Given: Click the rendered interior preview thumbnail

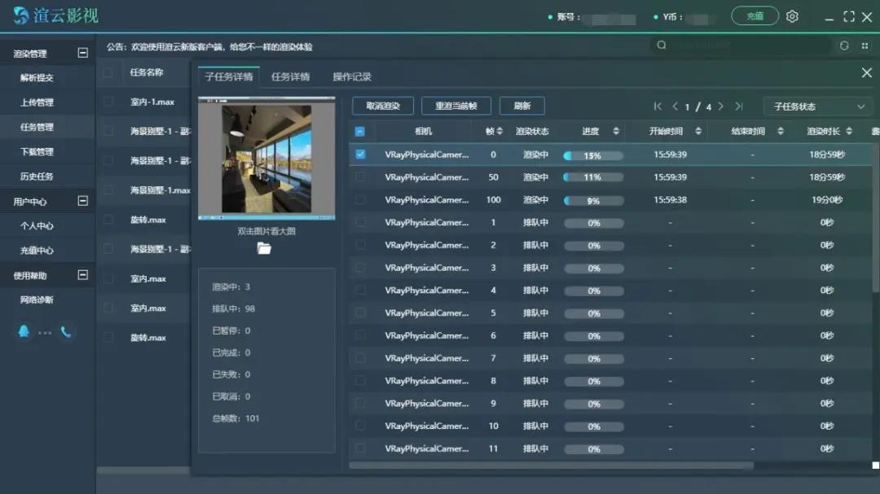Looking at the screenshot, I should [x=266, y=159].
